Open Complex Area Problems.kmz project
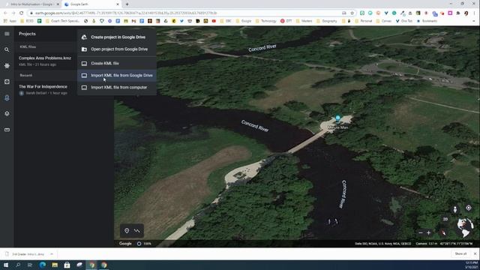Viewport: 480px width, 270px height. (x=45, y=61)
